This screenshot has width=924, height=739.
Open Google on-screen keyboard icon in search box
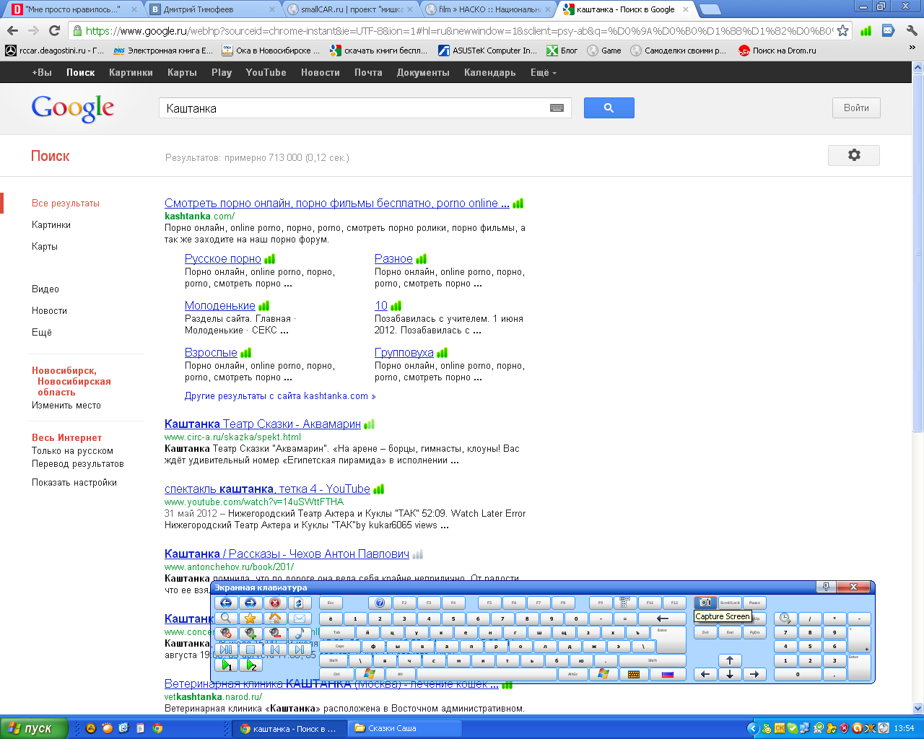pos(557,108)
